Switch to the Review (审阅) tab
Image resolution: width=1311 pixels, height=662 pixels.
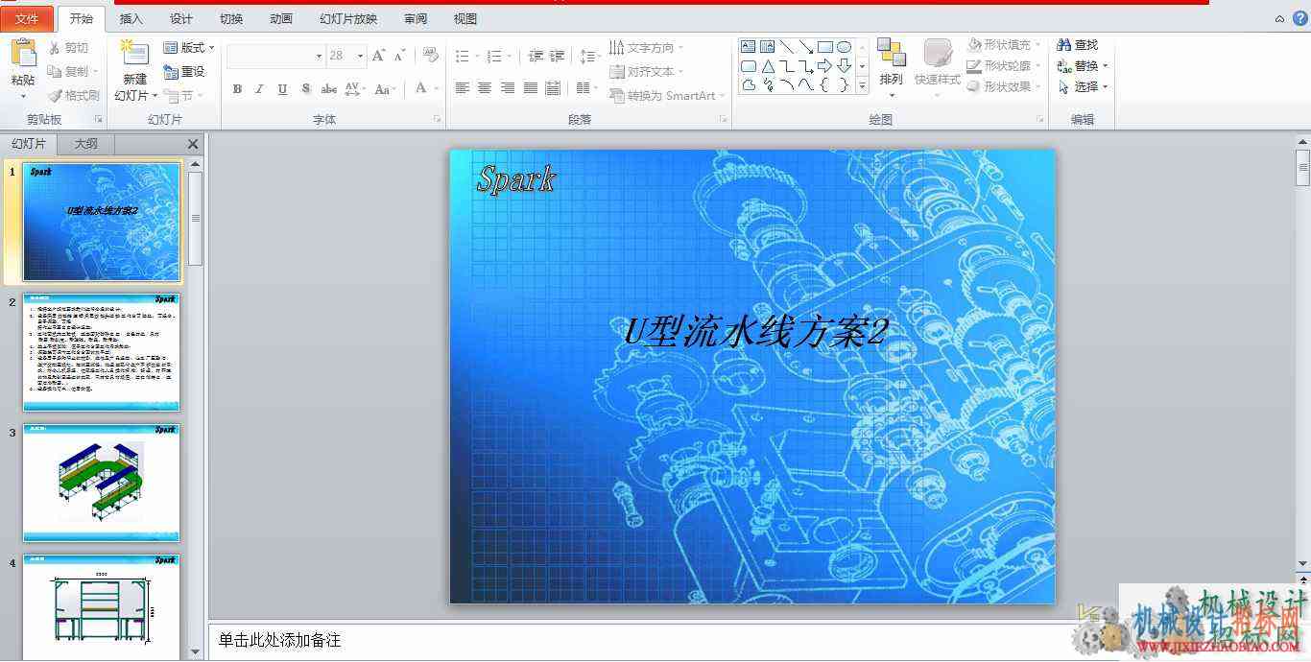coord(416,19)
